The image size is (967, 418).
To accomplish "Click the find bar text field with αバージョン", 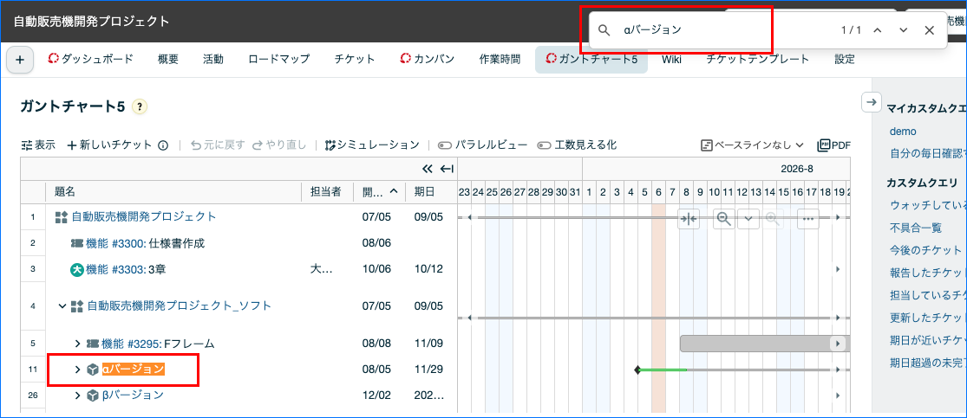I will 728,30.
